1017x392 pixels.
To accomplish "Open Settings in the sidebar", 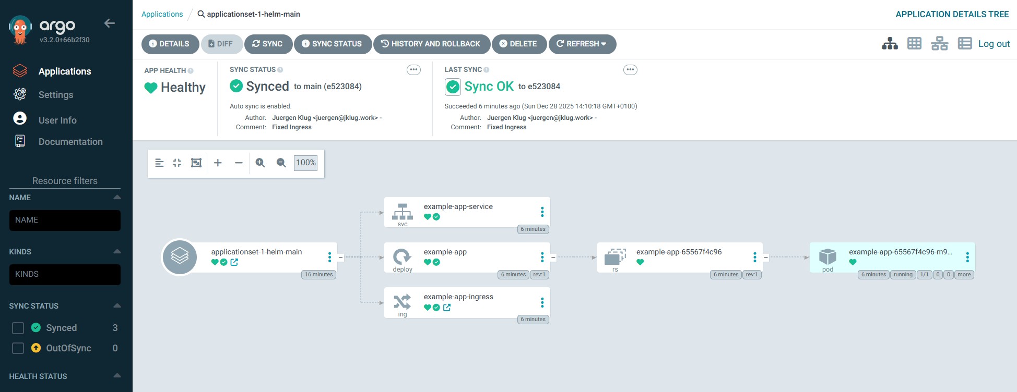I will coord(55,95).
